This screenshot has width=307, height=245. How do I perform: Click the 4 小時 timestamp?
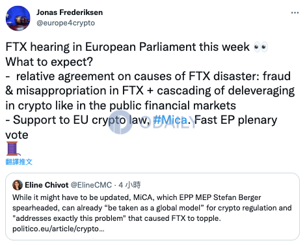click(x=129, y=185)
